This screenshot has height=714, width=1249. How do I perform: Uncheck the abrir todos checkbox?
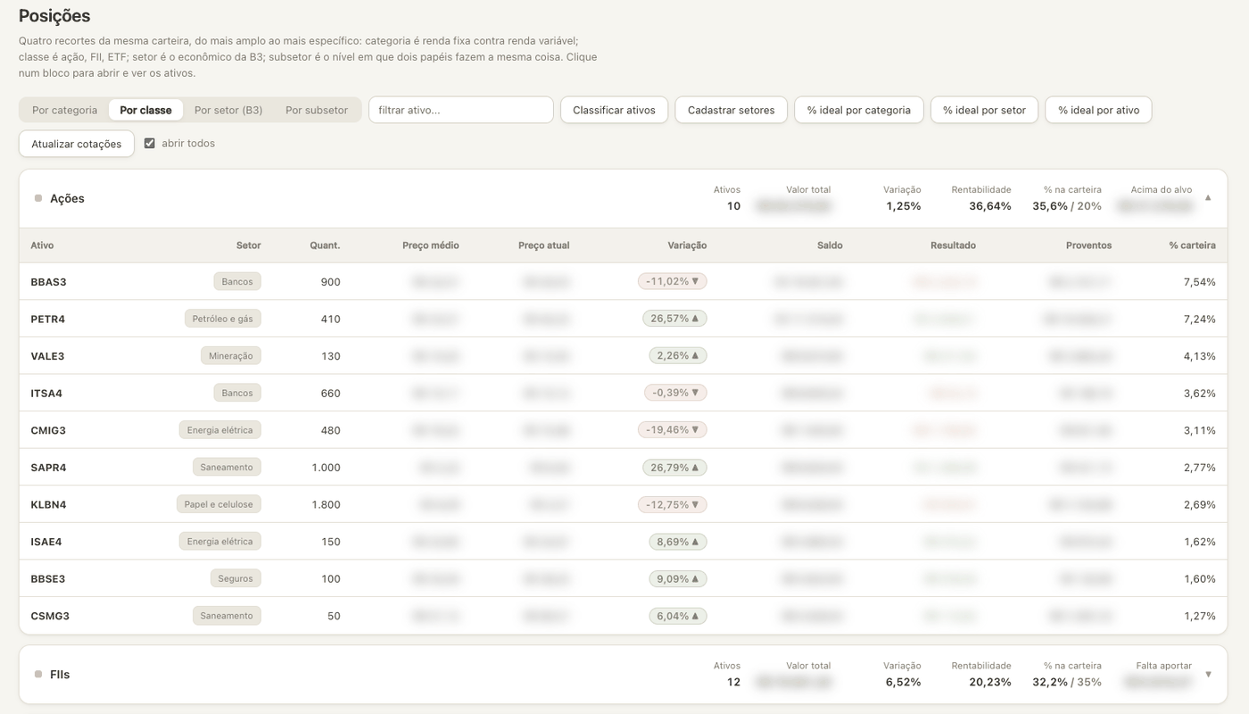coord(150,143)
